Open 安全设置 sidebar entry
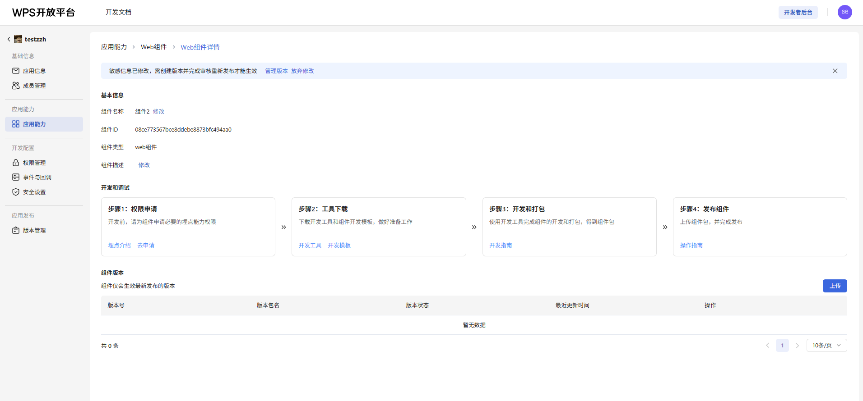 44,192
